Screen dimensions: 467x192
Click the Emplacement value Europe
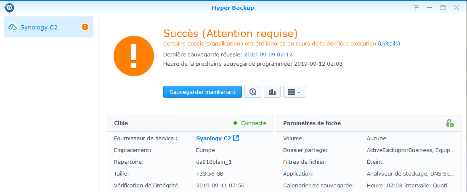click(205, 150)
